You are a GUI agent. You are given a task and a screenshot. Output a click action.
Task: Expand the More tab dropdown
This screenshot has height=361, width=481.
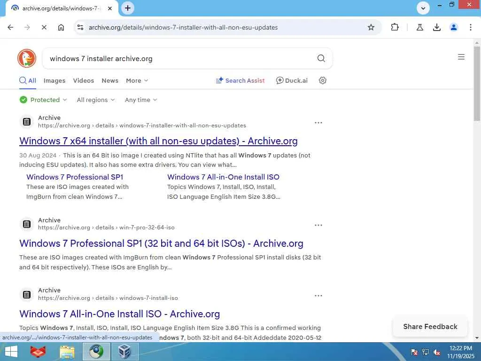137,81
